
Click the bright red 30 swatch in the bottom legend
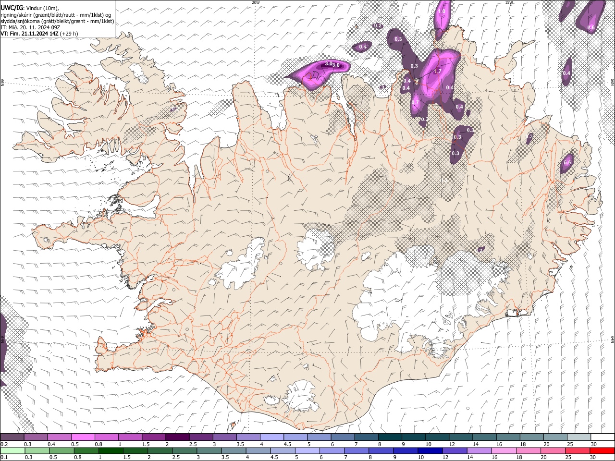tap(602, 450)
